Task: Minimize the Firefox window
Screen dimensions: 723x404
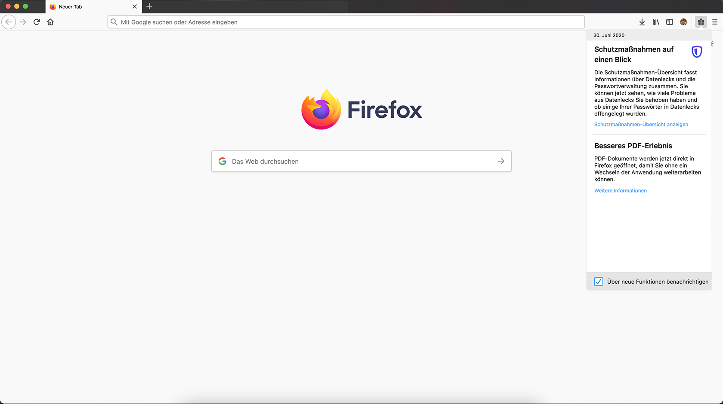Action: (x=17, y=6)
